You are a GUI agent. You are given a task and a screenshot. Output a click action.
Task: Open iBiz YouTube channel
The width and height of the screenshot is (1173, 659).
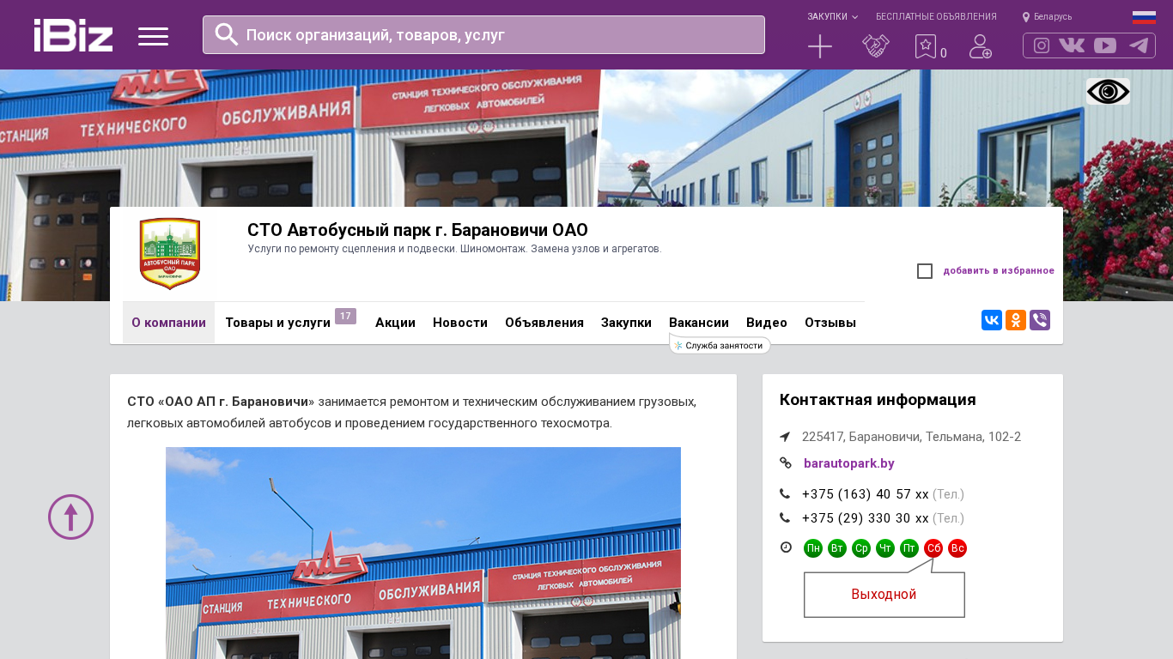click(1105, 45)
